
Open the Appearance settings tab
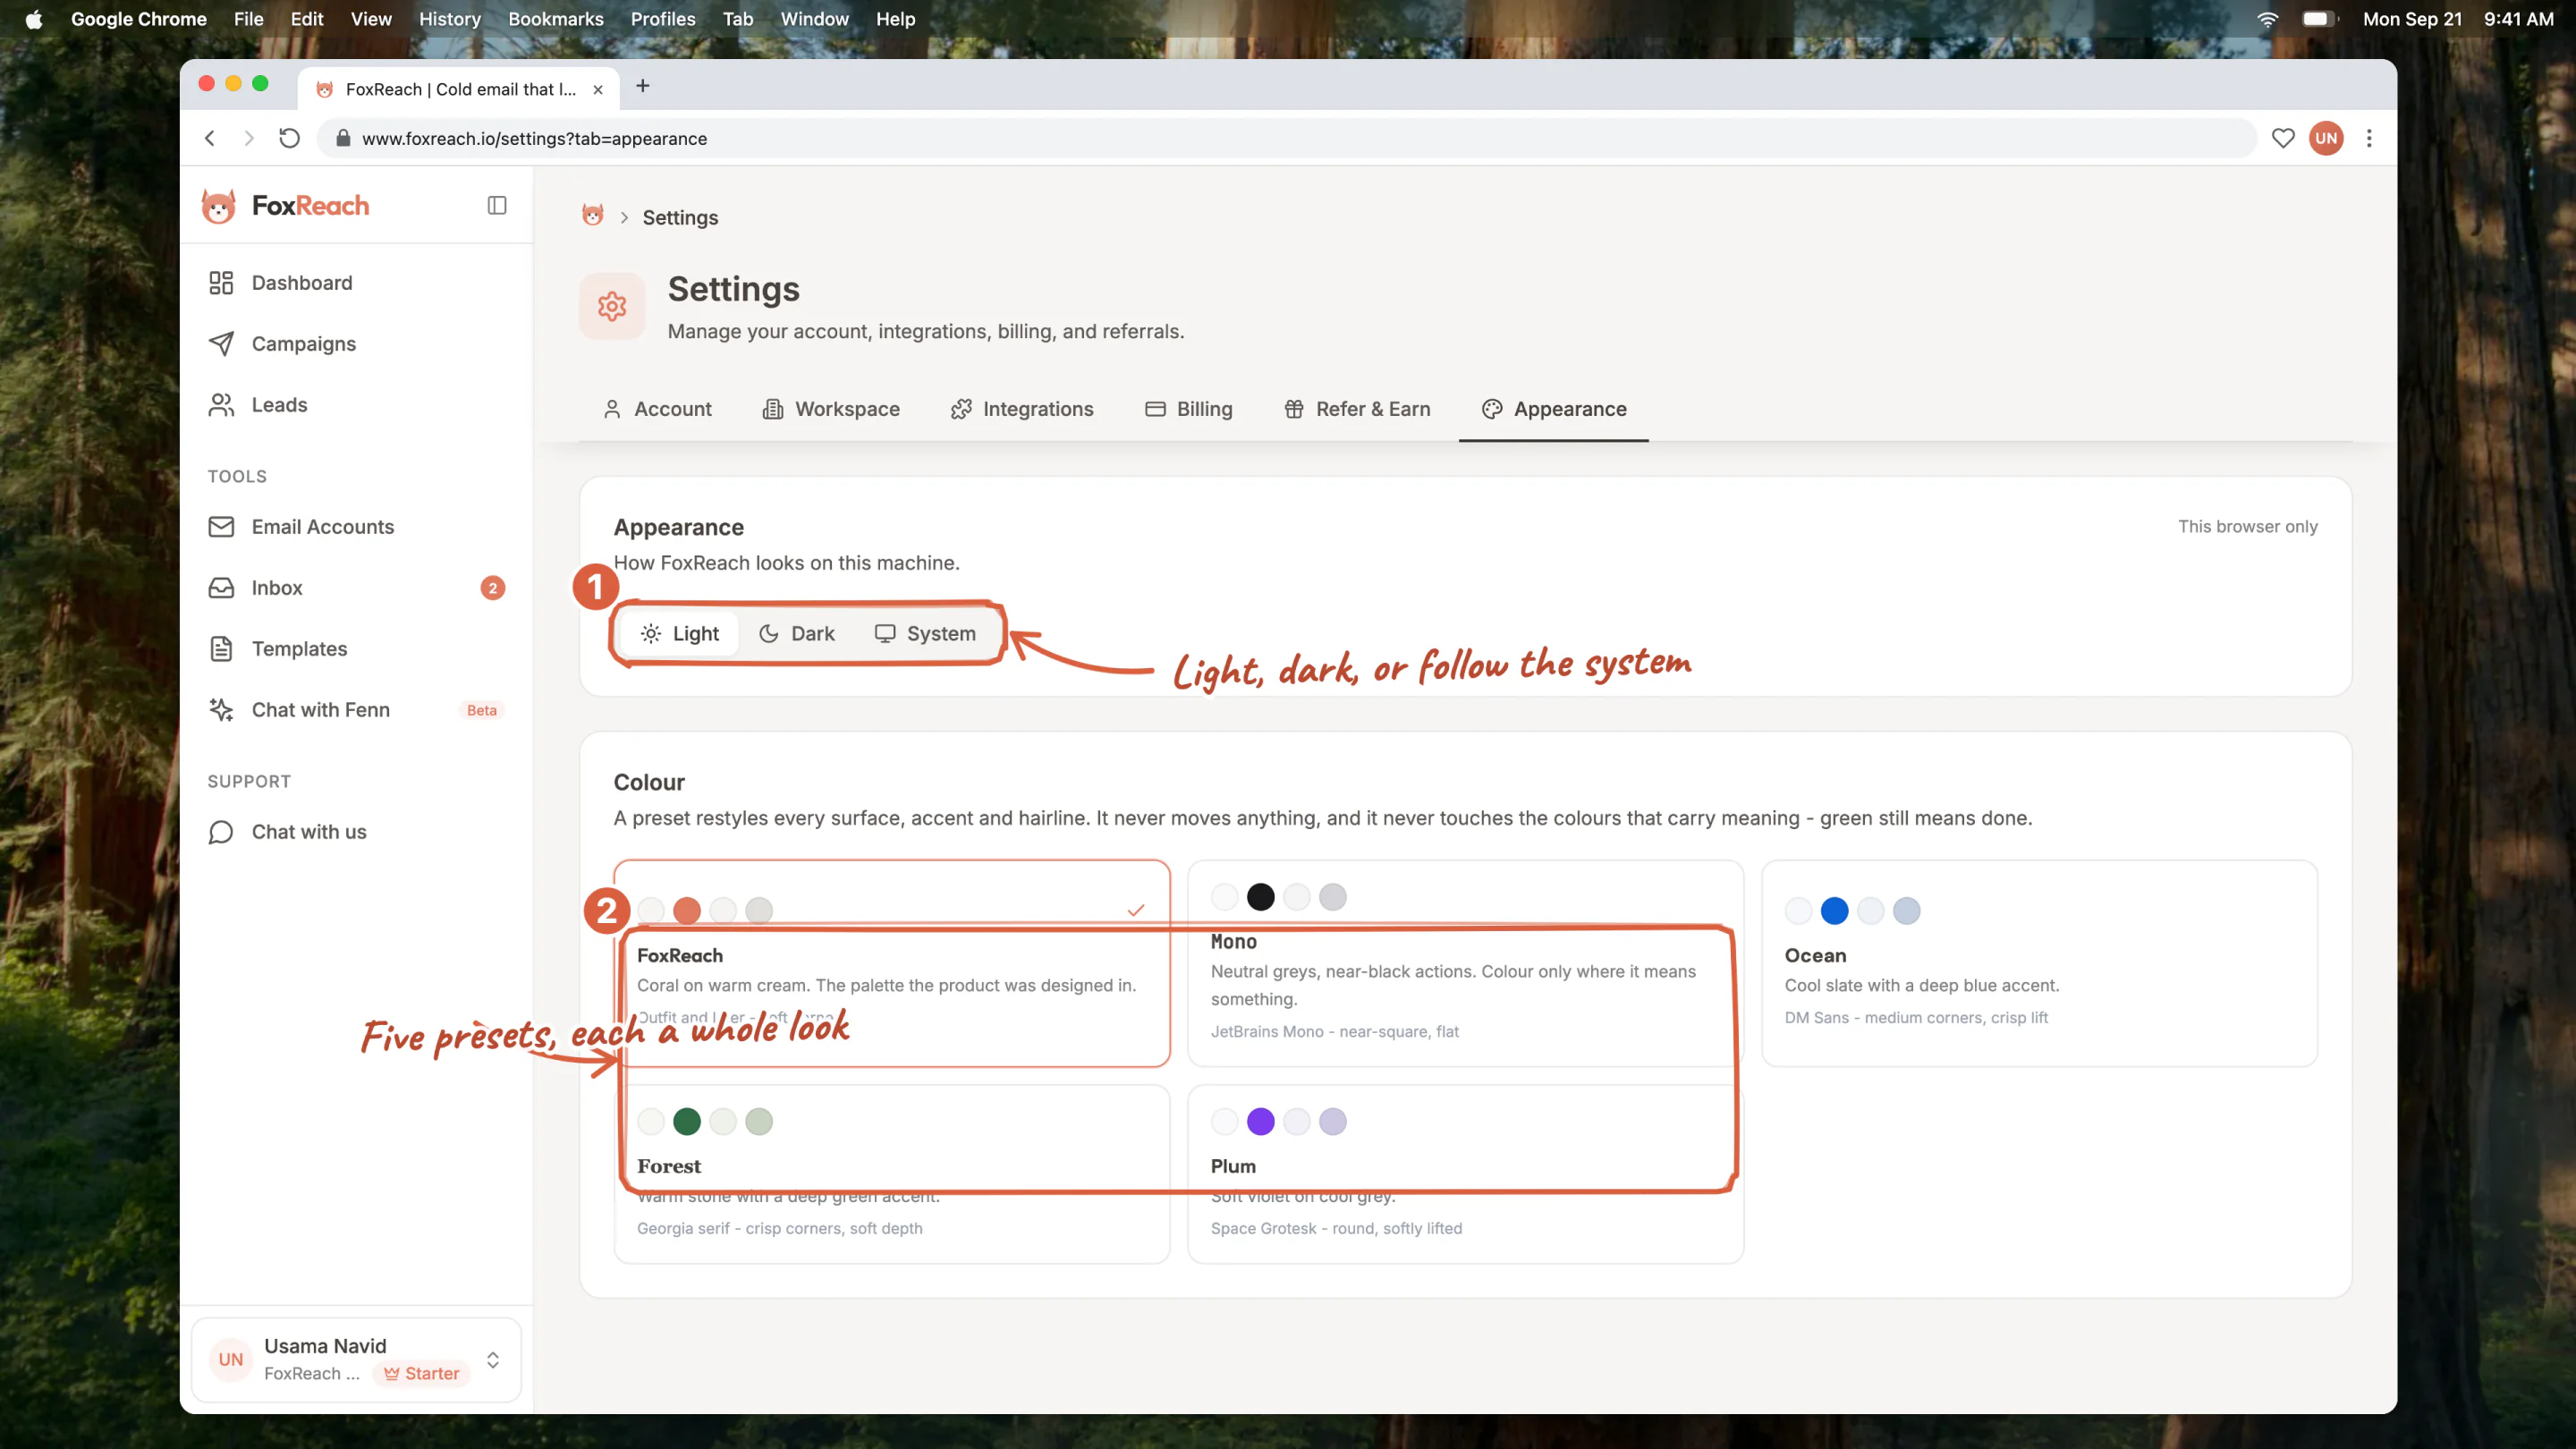1554,409
